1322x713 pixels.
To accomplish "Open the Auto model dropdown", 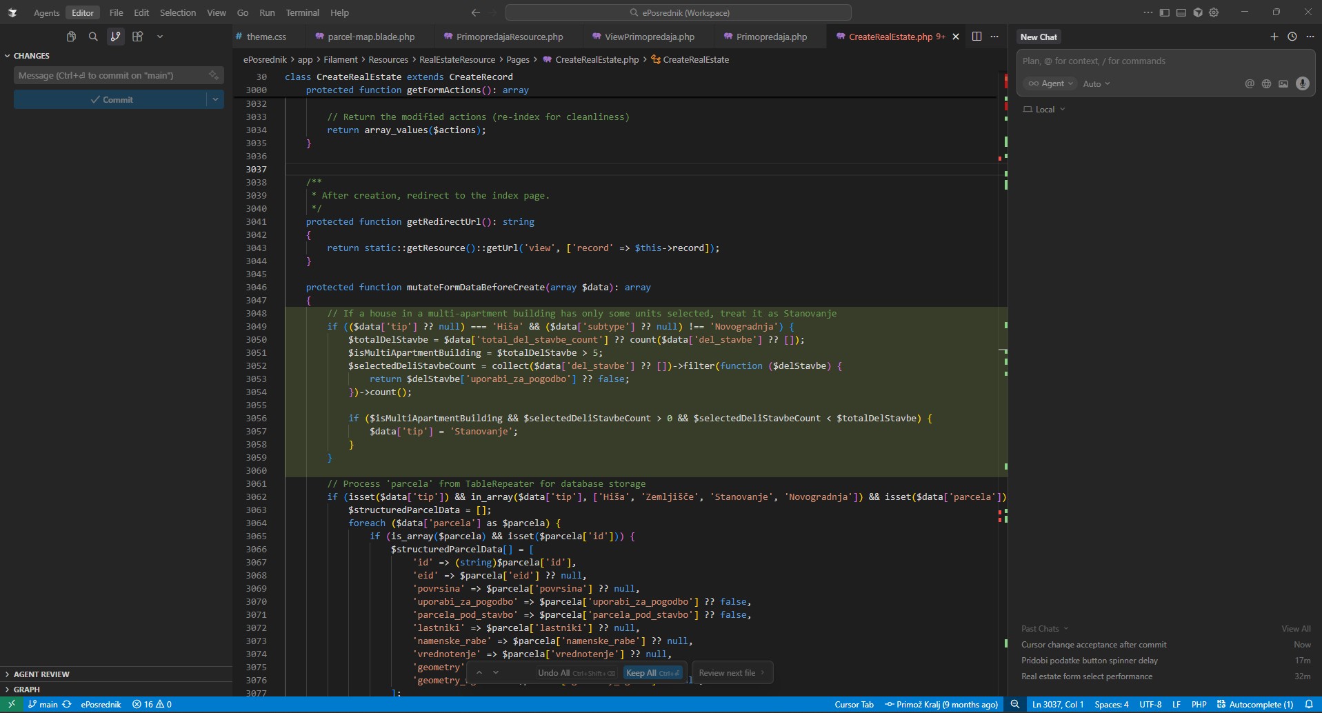I will tap(1096, 83).
